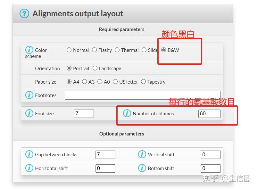Click the Font size info icon

[29, 113]
